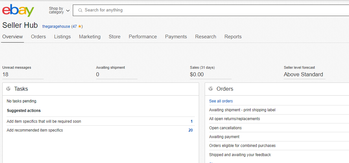Image resolution: width=349 pixels, height=163 pixels.
Task: Click the Suggested actions heading
Action: (x=24, y=110)
